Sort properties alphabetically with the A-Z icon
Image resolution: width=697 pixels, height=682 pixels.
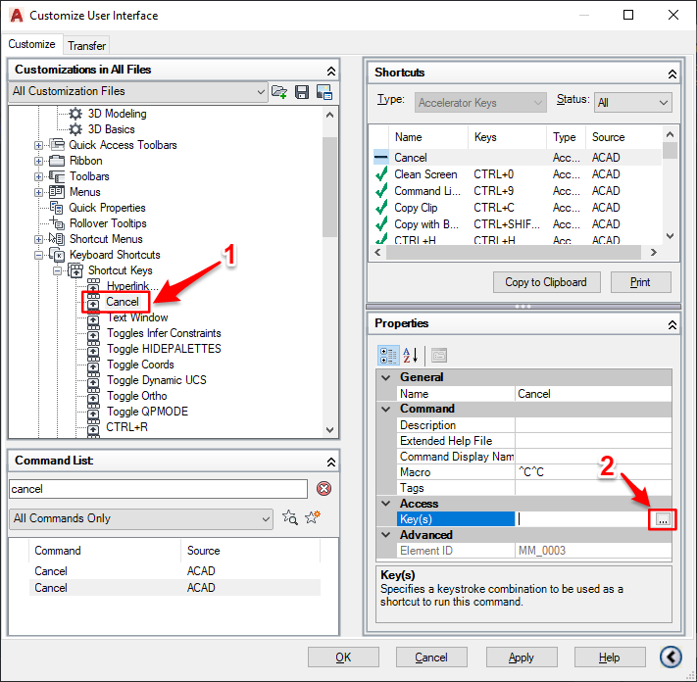click(x=411, y=356)
